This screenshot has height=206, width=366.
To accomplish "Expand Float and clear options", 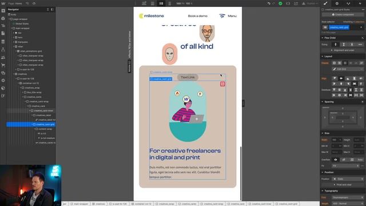I will [343, 184].
